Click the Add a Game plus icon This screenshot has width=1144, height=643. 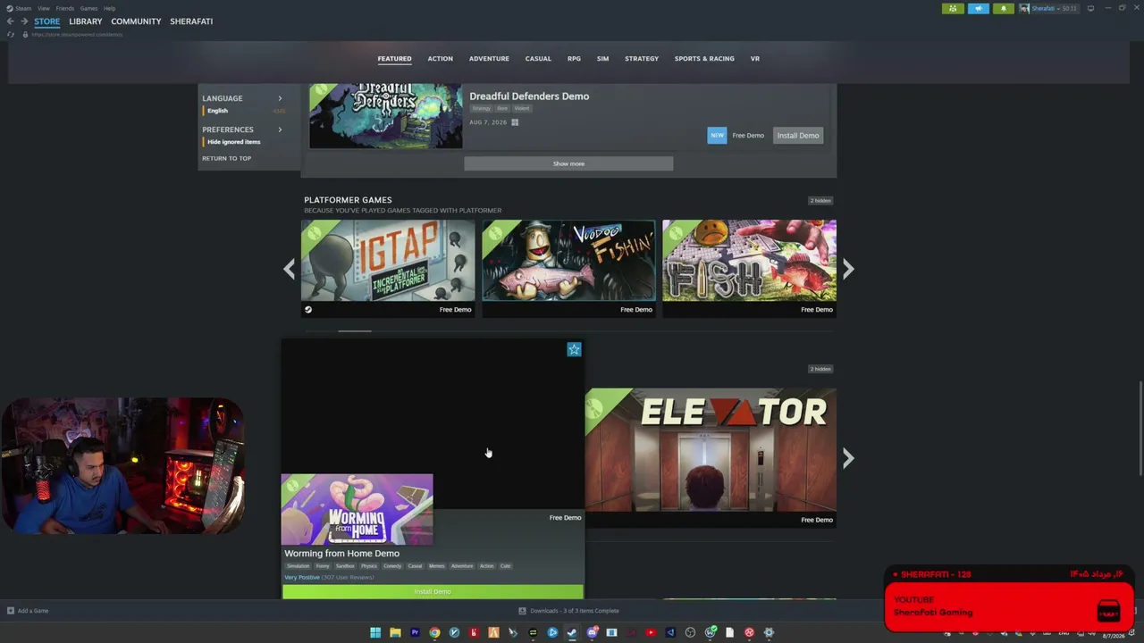pyautogui.click(x=11, y=611)
